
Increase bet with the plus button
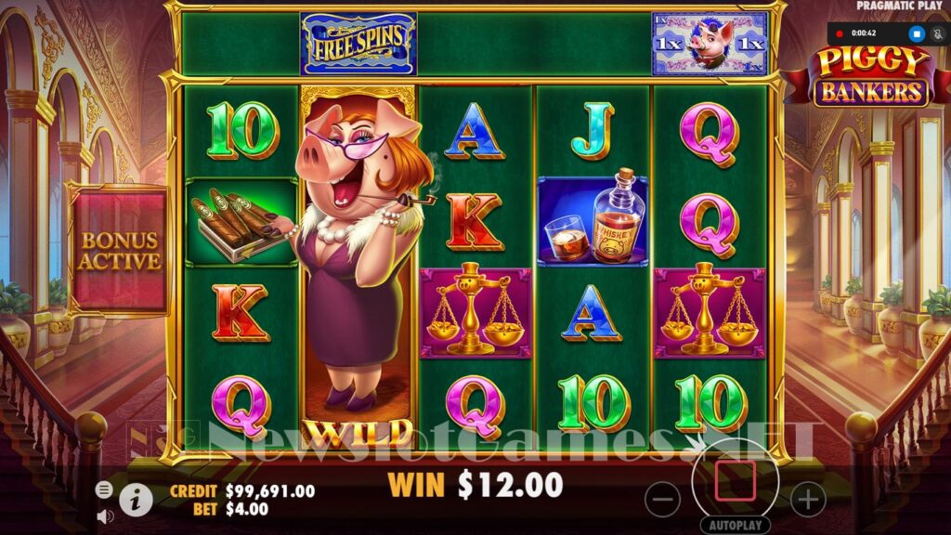(x=808, y=500)
